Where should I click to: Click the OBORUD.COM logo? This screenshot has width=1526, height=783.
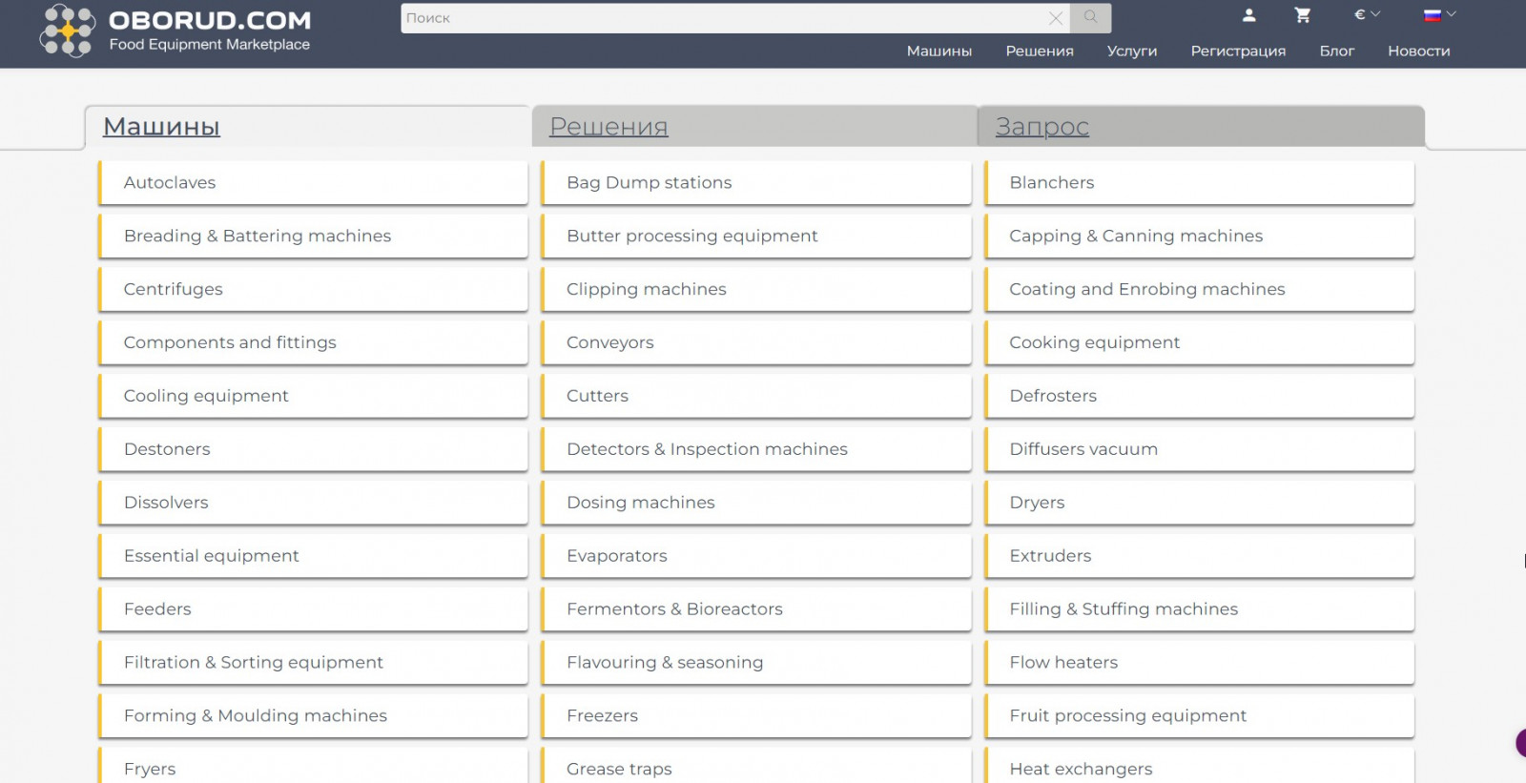click(x=175, y=31)
